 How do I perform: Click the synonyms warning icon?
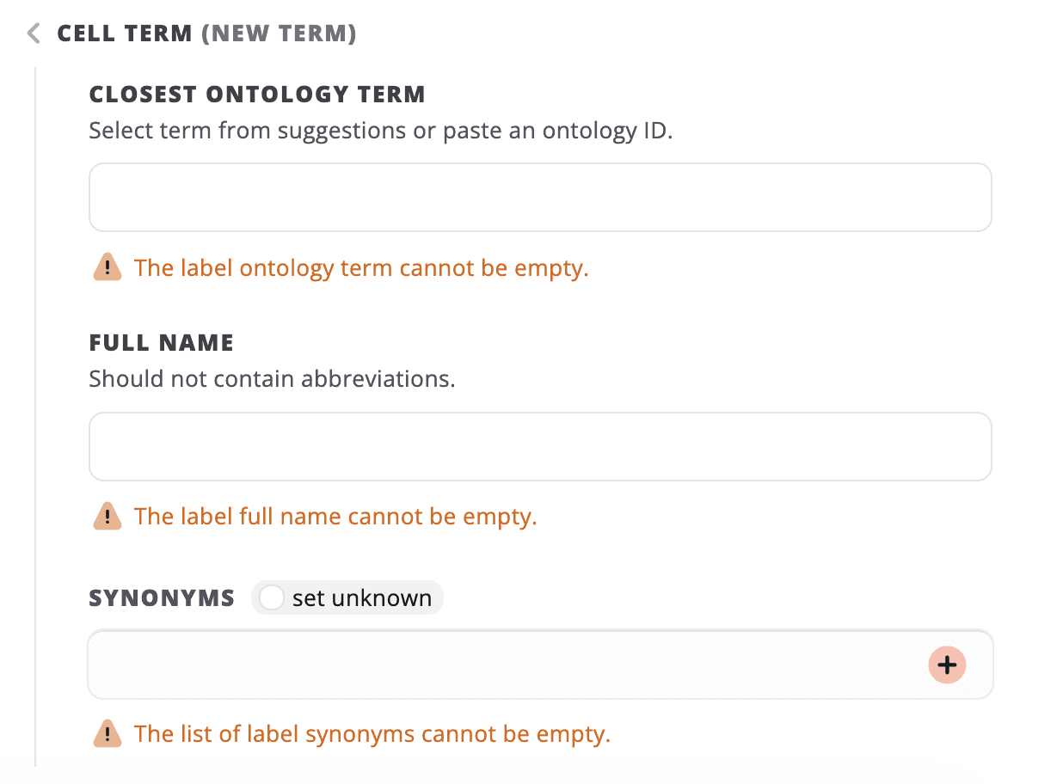tap(107, 733)
